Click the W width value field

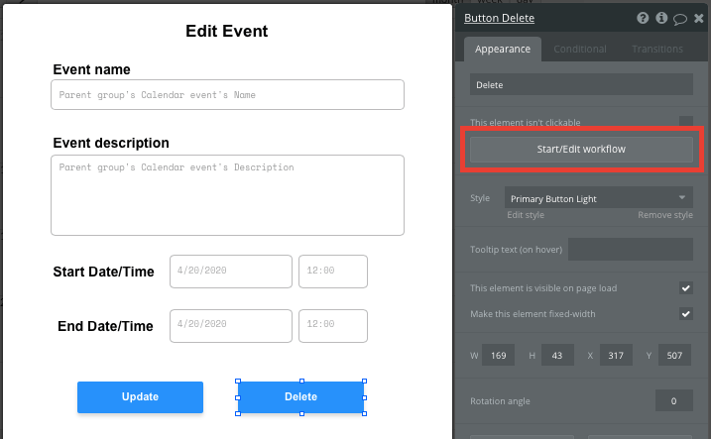[x=499, y=355]
